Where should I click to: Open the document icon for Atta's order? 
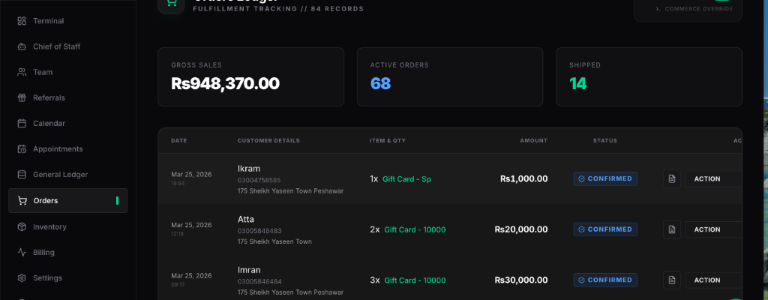pyautogui.click(x=672, y=229)
